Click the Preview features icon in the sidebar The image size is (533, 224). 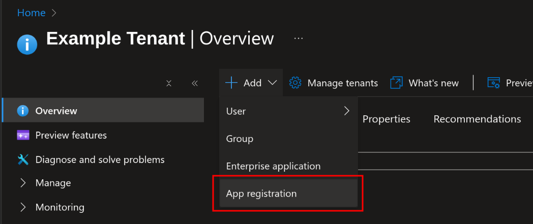click(x=23, y=135)
